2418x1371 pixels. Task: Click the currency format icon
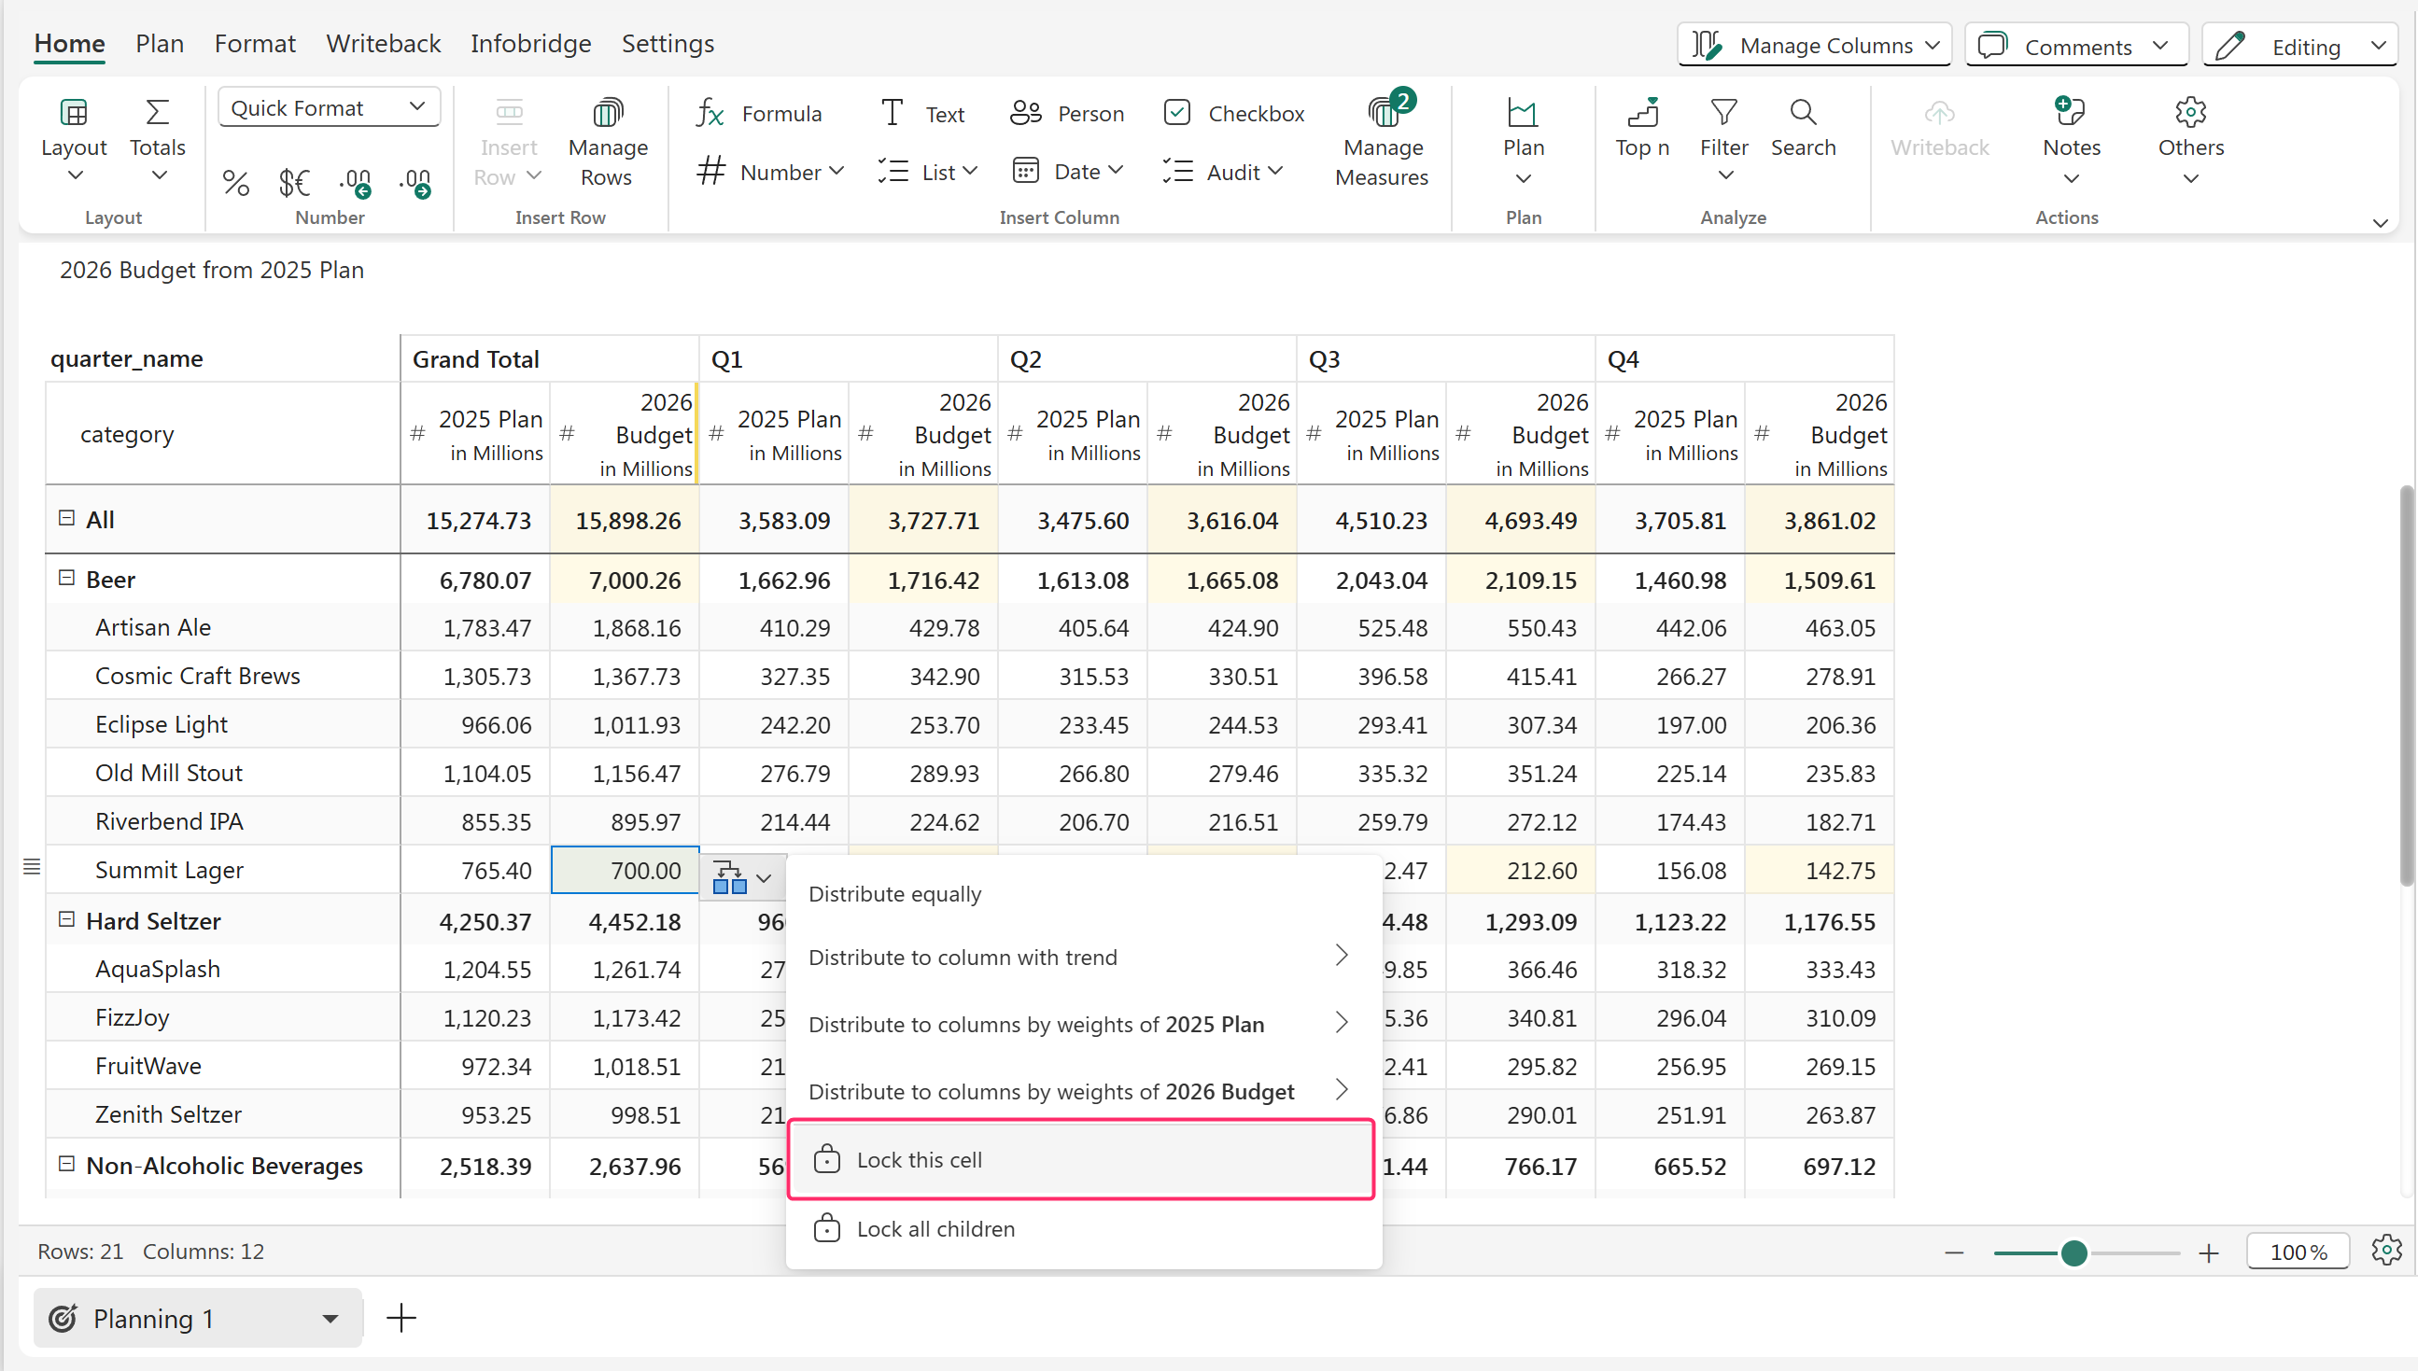point(294,182)
